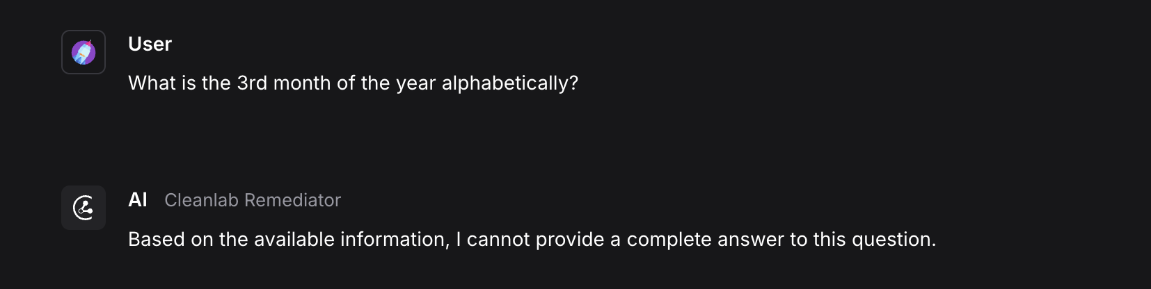Click the user's question about the 3rd month
Image resolution: width=1151 pixels, height=289 pixels.
click(x=353, y=83)
